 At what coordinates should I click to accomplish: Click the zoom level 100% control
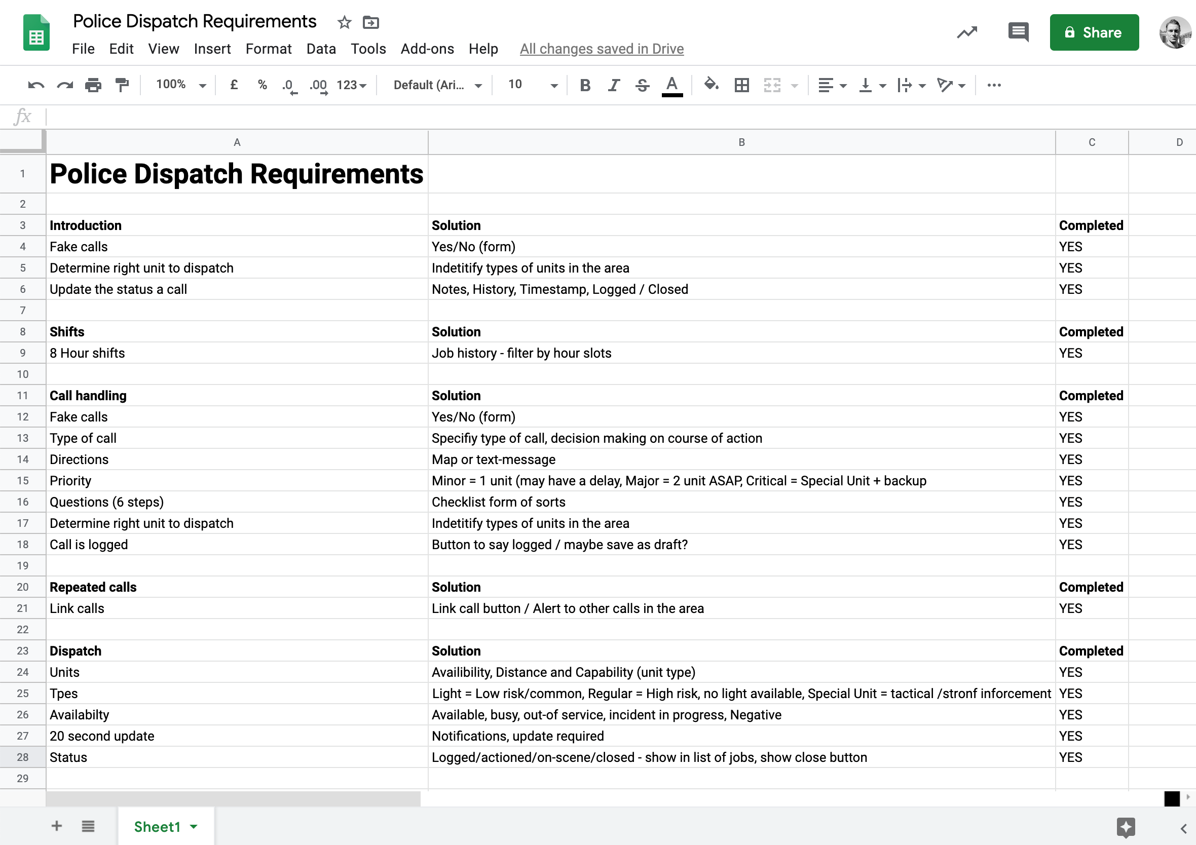(176, 84)
